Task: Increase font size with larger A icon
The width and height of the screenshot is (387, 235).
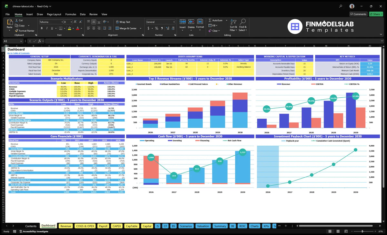Action: (76, 22)
